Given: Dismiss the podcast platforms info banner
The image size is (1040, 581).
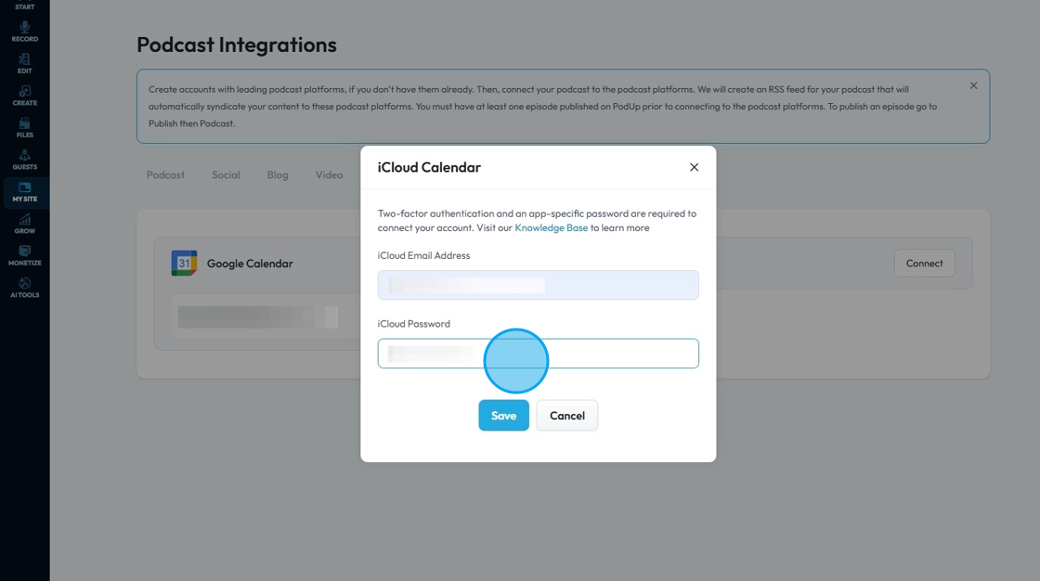Looking at the screenshot, I should (973, 85).
